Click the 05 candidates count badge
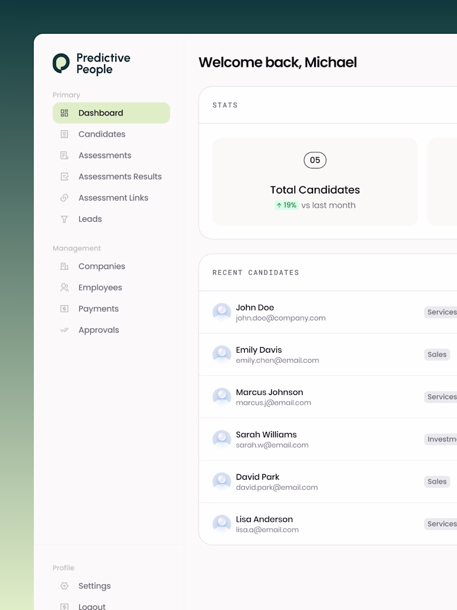This screenshot has height=610, width=457. pos(315,160)
